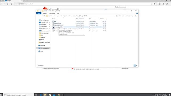
Task: Add page to favorites star icon
Action: [154, 4]
